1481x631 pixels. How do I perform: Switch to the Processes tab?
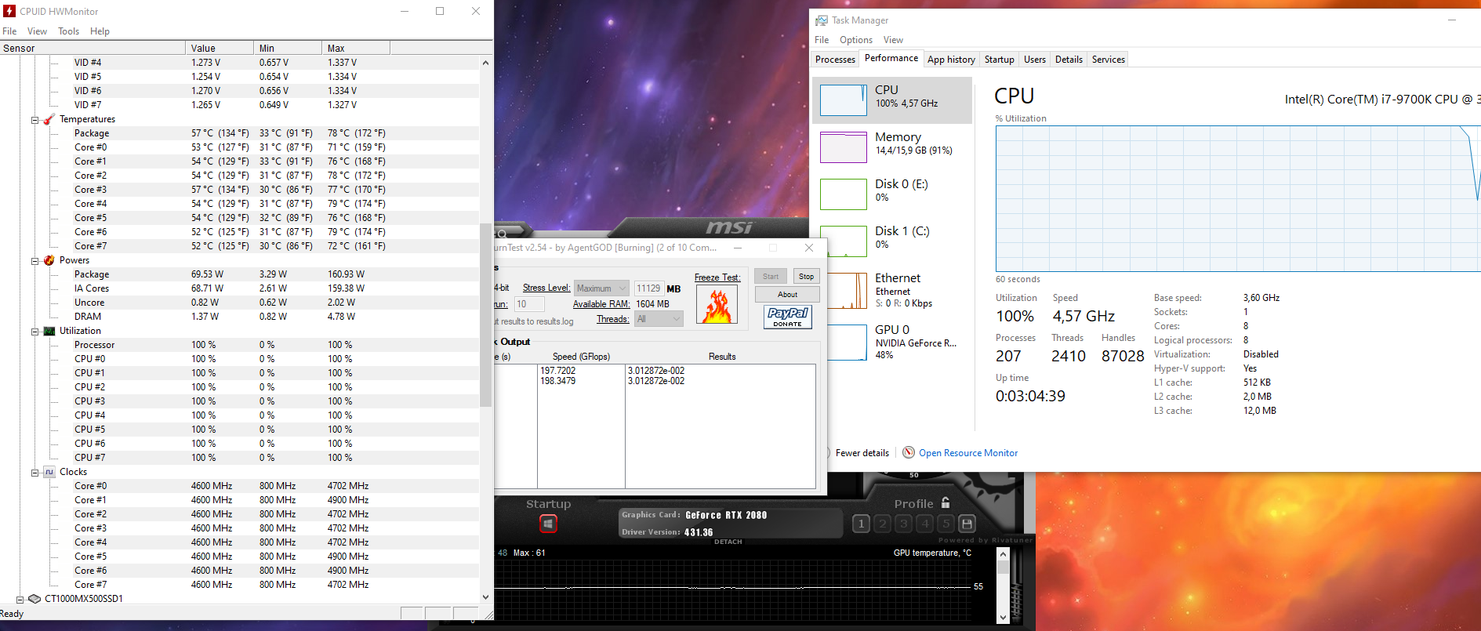(x=835, y=60)
